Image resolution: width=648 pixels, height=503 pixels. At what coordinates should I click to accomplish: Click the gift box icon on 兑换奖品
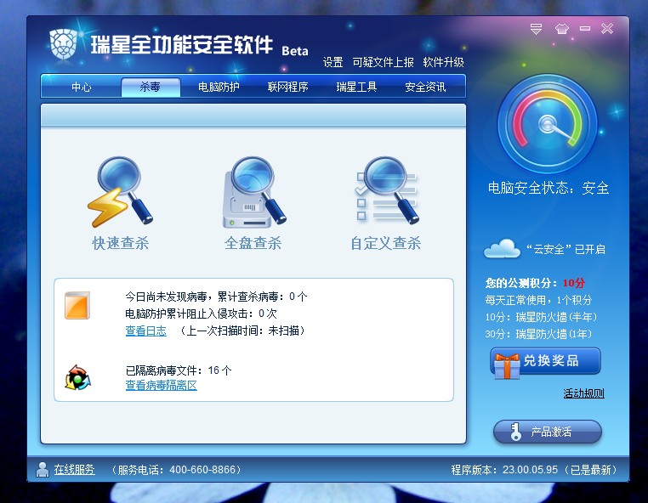tap(506, 366)
